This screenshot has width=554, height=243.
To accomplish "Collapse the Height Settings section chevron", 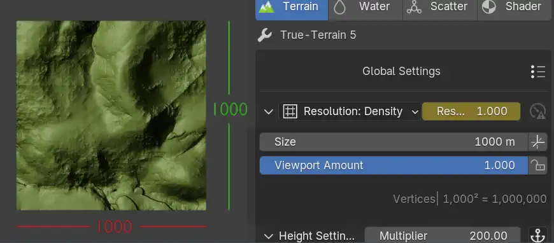I will click(269, 236).
